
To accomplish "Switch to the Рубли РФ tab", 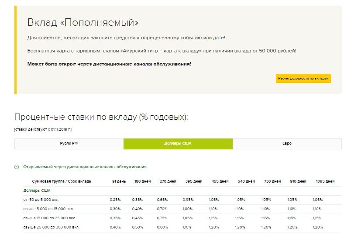I will click(69, 144).
